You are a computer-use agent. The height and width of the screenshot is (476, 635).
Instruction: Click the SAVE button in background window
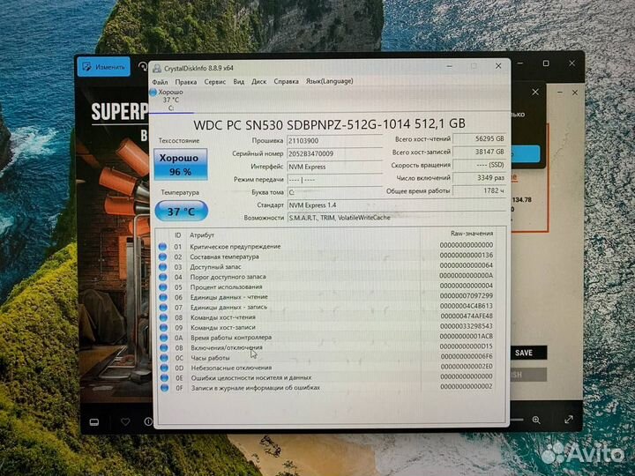click(523, 353)
